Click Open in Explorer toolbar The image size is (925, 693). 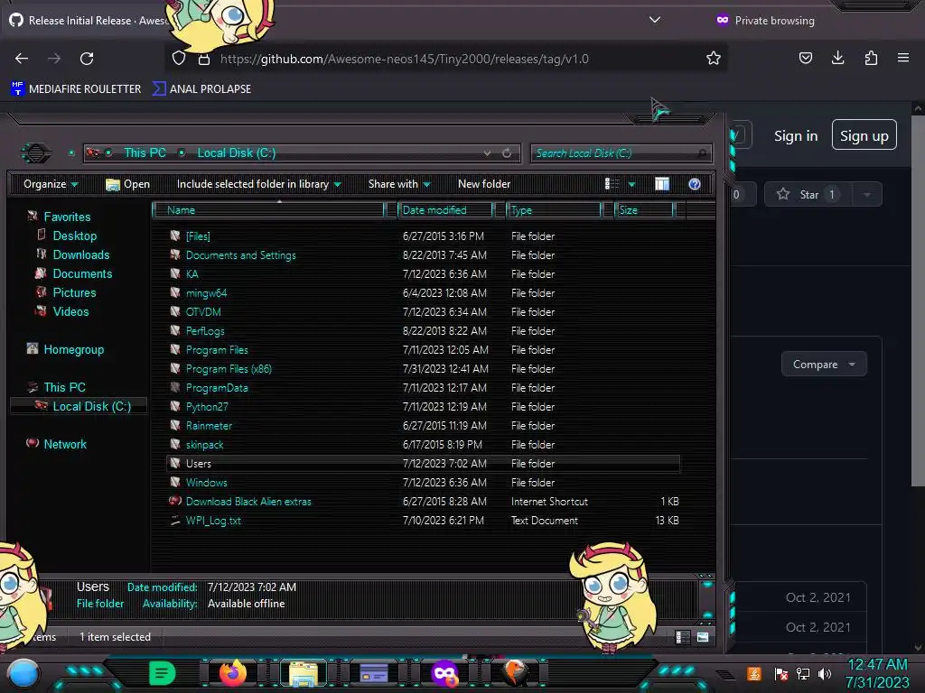click(x=128, y=184)
